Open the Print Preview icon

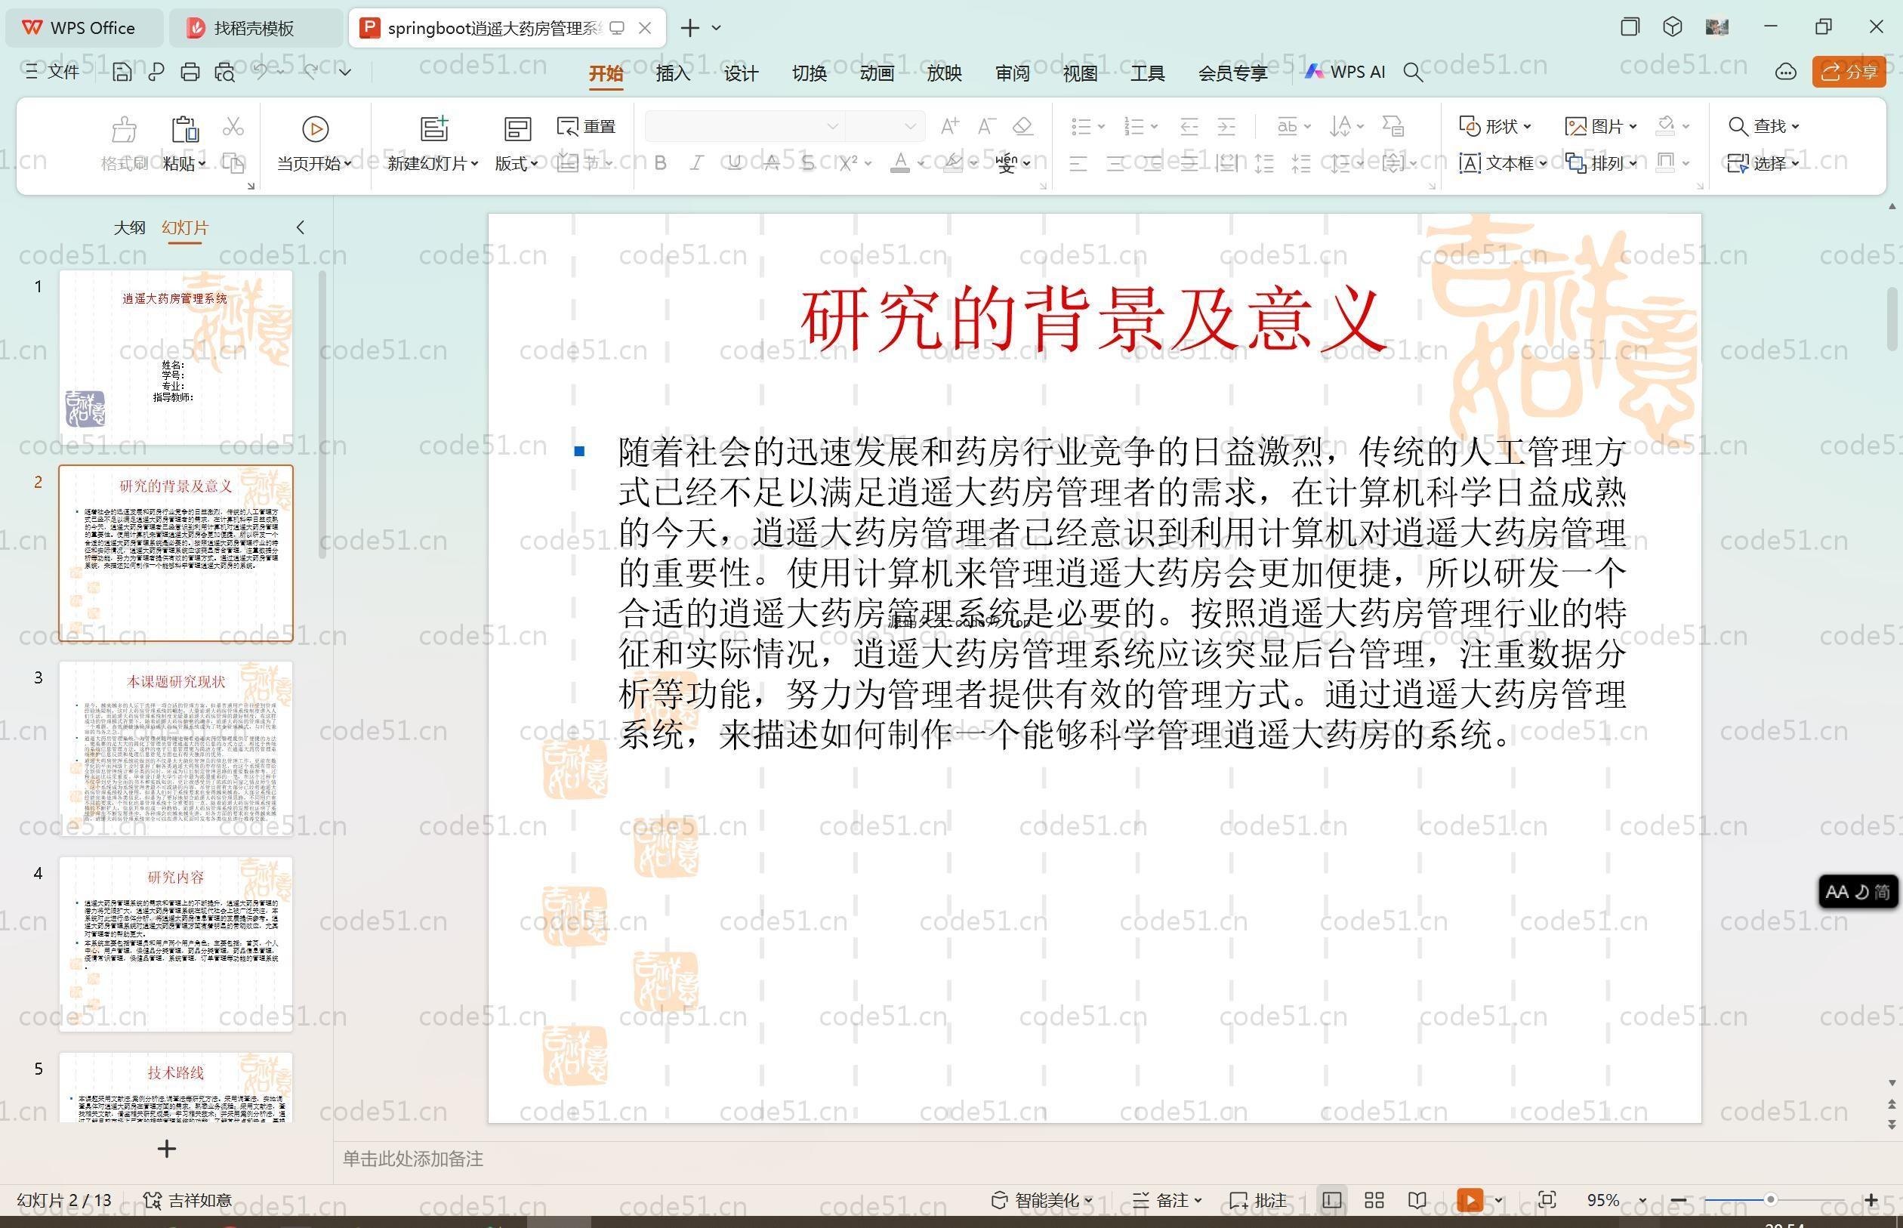click(225, 72)
